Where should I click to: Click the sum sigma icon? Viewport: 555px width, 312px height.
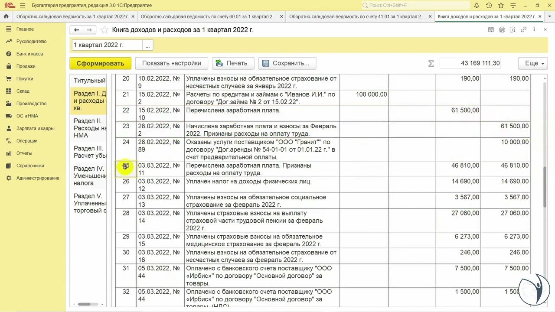(431, 63)
